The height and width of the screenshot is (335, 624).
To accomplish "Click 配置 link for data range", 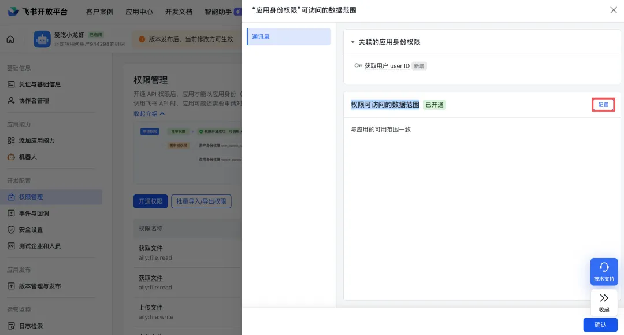I will pyautogui.click(x=603, y=105).
